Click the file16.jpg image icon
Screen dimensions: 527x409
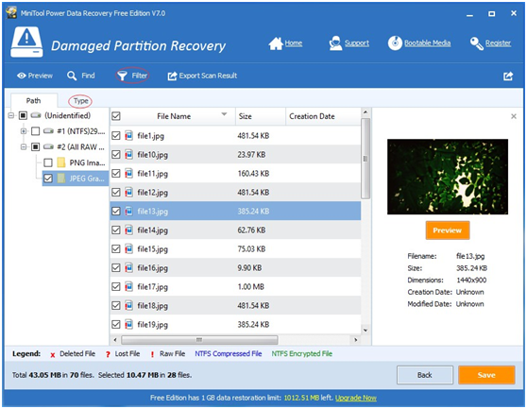(x=128, y=267)
